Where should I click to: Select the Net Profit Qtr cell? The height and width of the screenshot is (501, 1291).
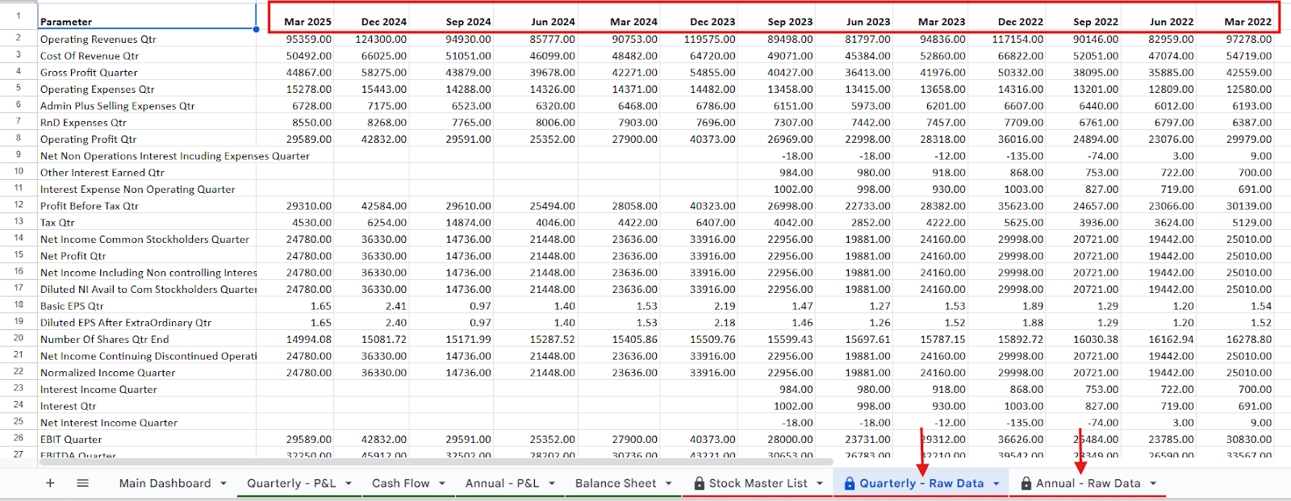(x=147, y=256)
